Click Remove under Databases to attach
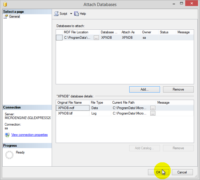Image resolution: width=200 pixels, height=180 pixels. (x=178, y=89)
